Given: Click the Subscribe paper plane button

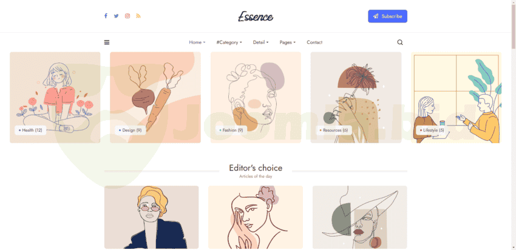Looking at the screenshot, I should point(387,16).
